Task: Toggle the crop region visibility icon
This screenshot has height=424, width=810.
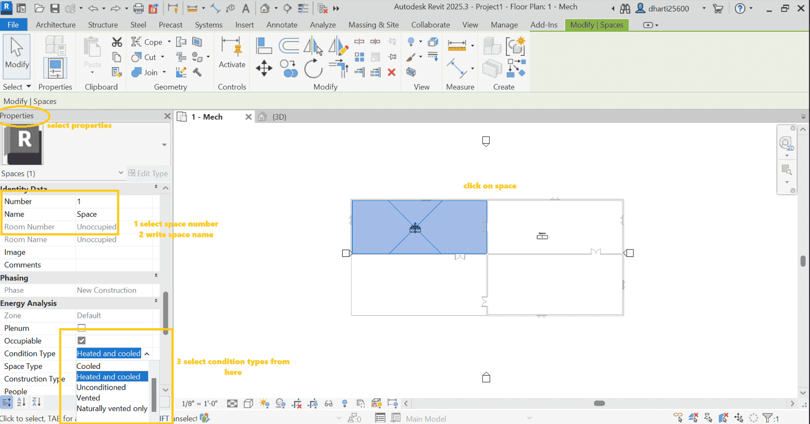Action: click(313, 403)
